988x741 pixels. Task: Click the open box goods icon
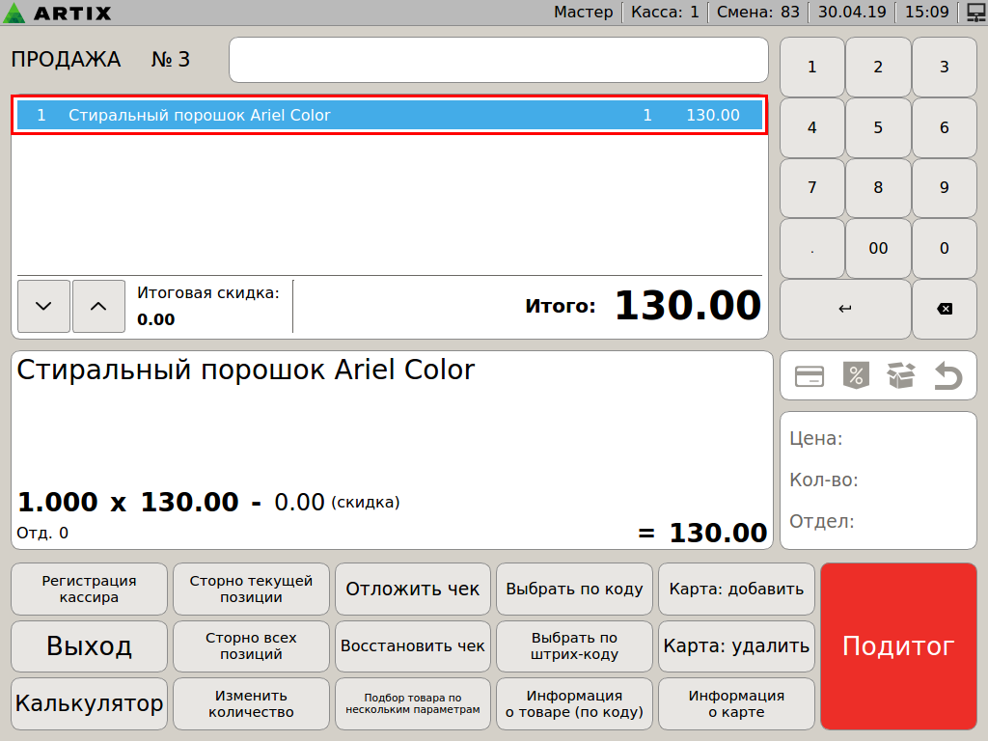[x=901, y=376]
